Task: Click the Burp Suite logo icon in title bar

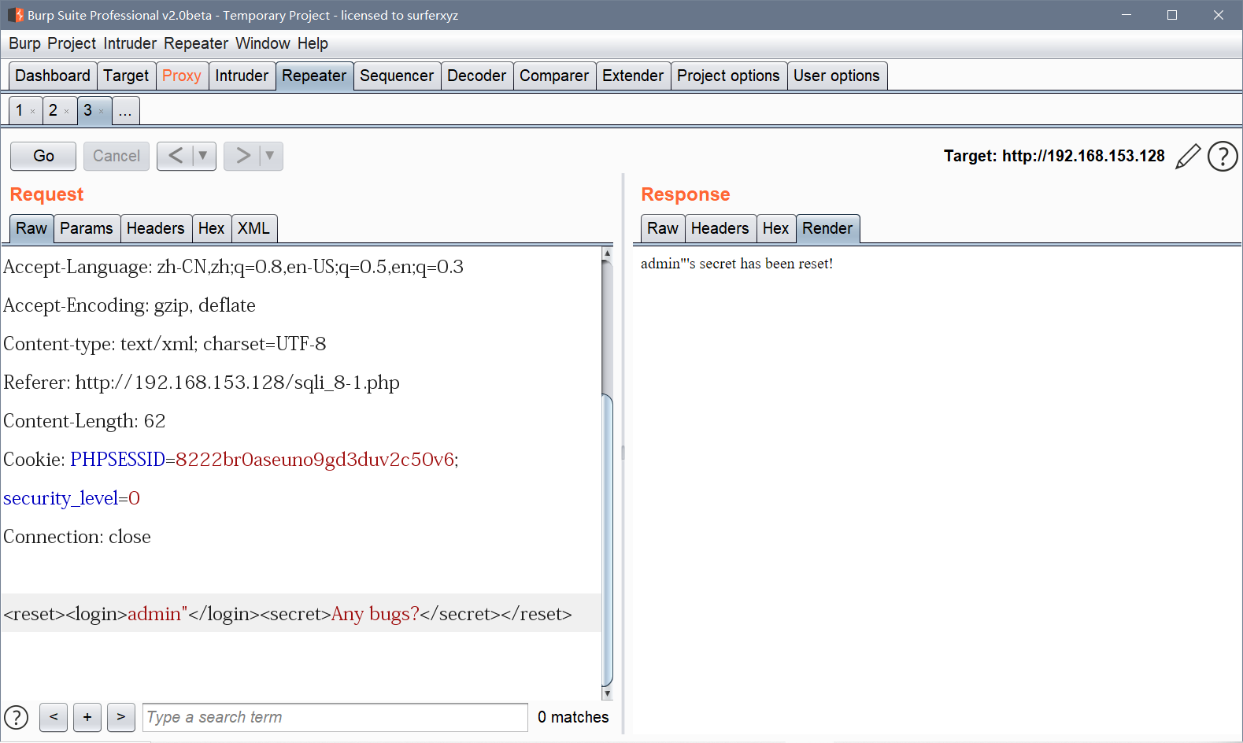Action: pyautogui.click(x=15, y=15)
